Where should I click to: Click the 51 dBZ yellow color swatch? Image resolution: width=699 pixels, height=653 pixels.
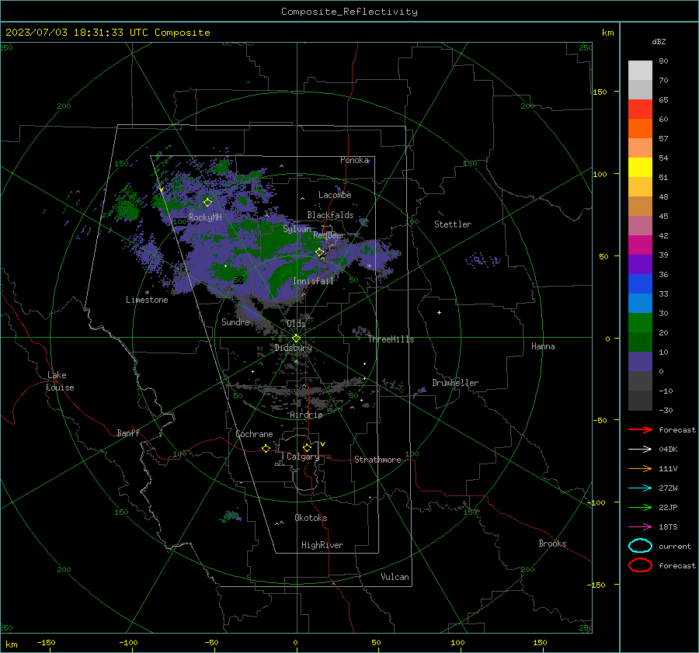(640, 167)
